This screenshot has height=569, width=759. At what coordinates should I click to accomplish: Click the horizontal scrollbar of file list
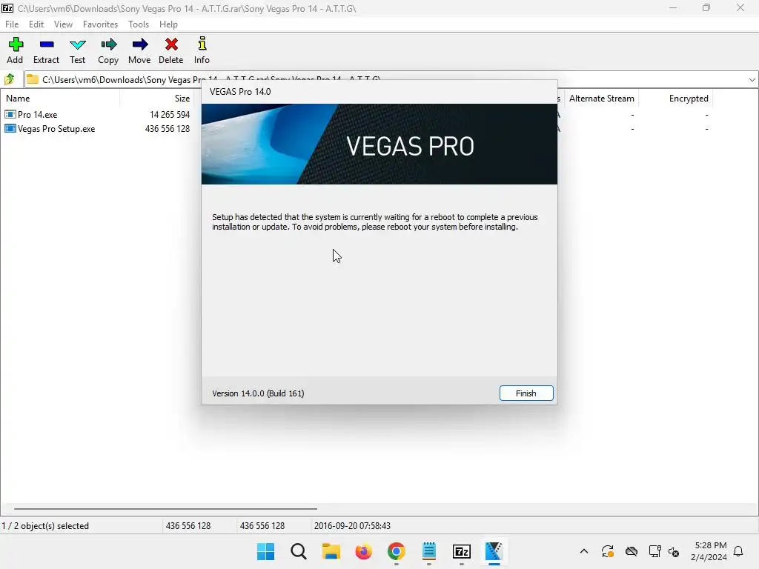click(x=165, y=508)
